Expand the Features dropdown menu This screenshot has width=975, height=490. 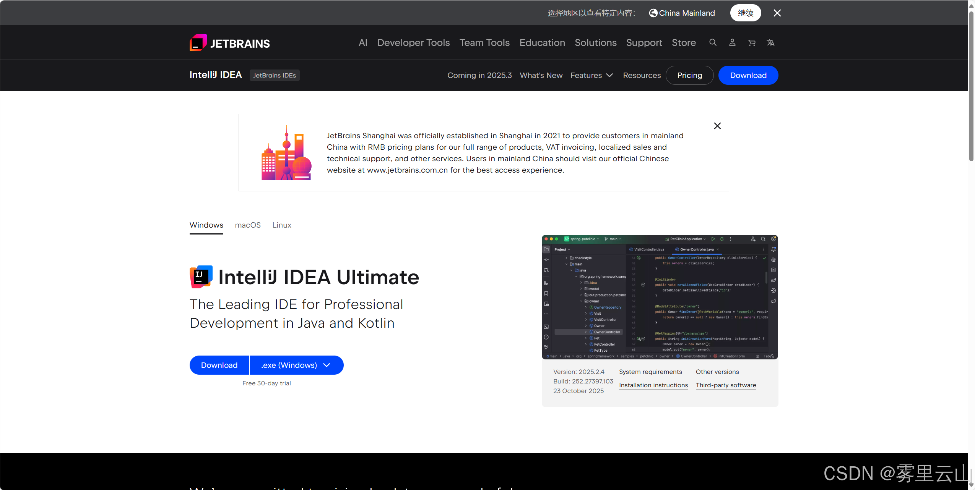[x=591, y=75]
